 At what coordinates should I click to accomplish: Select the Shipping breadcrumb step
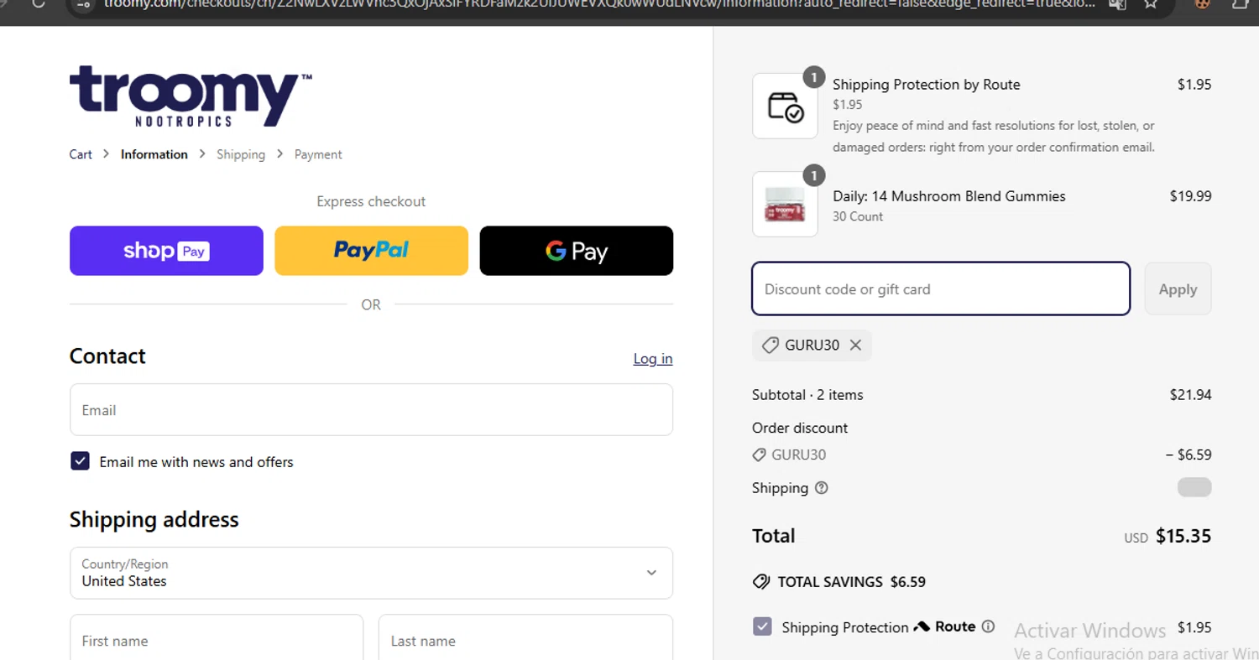pyautogui.click(x=241, y=154)
